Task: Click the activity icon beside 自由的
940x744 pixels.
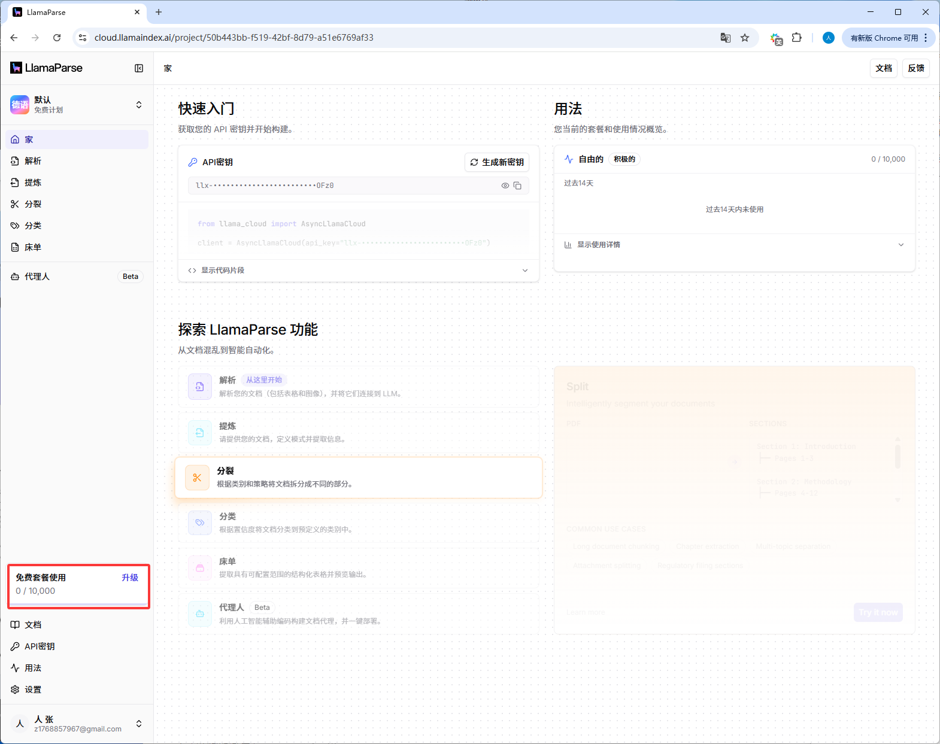Action: (569, 159)
